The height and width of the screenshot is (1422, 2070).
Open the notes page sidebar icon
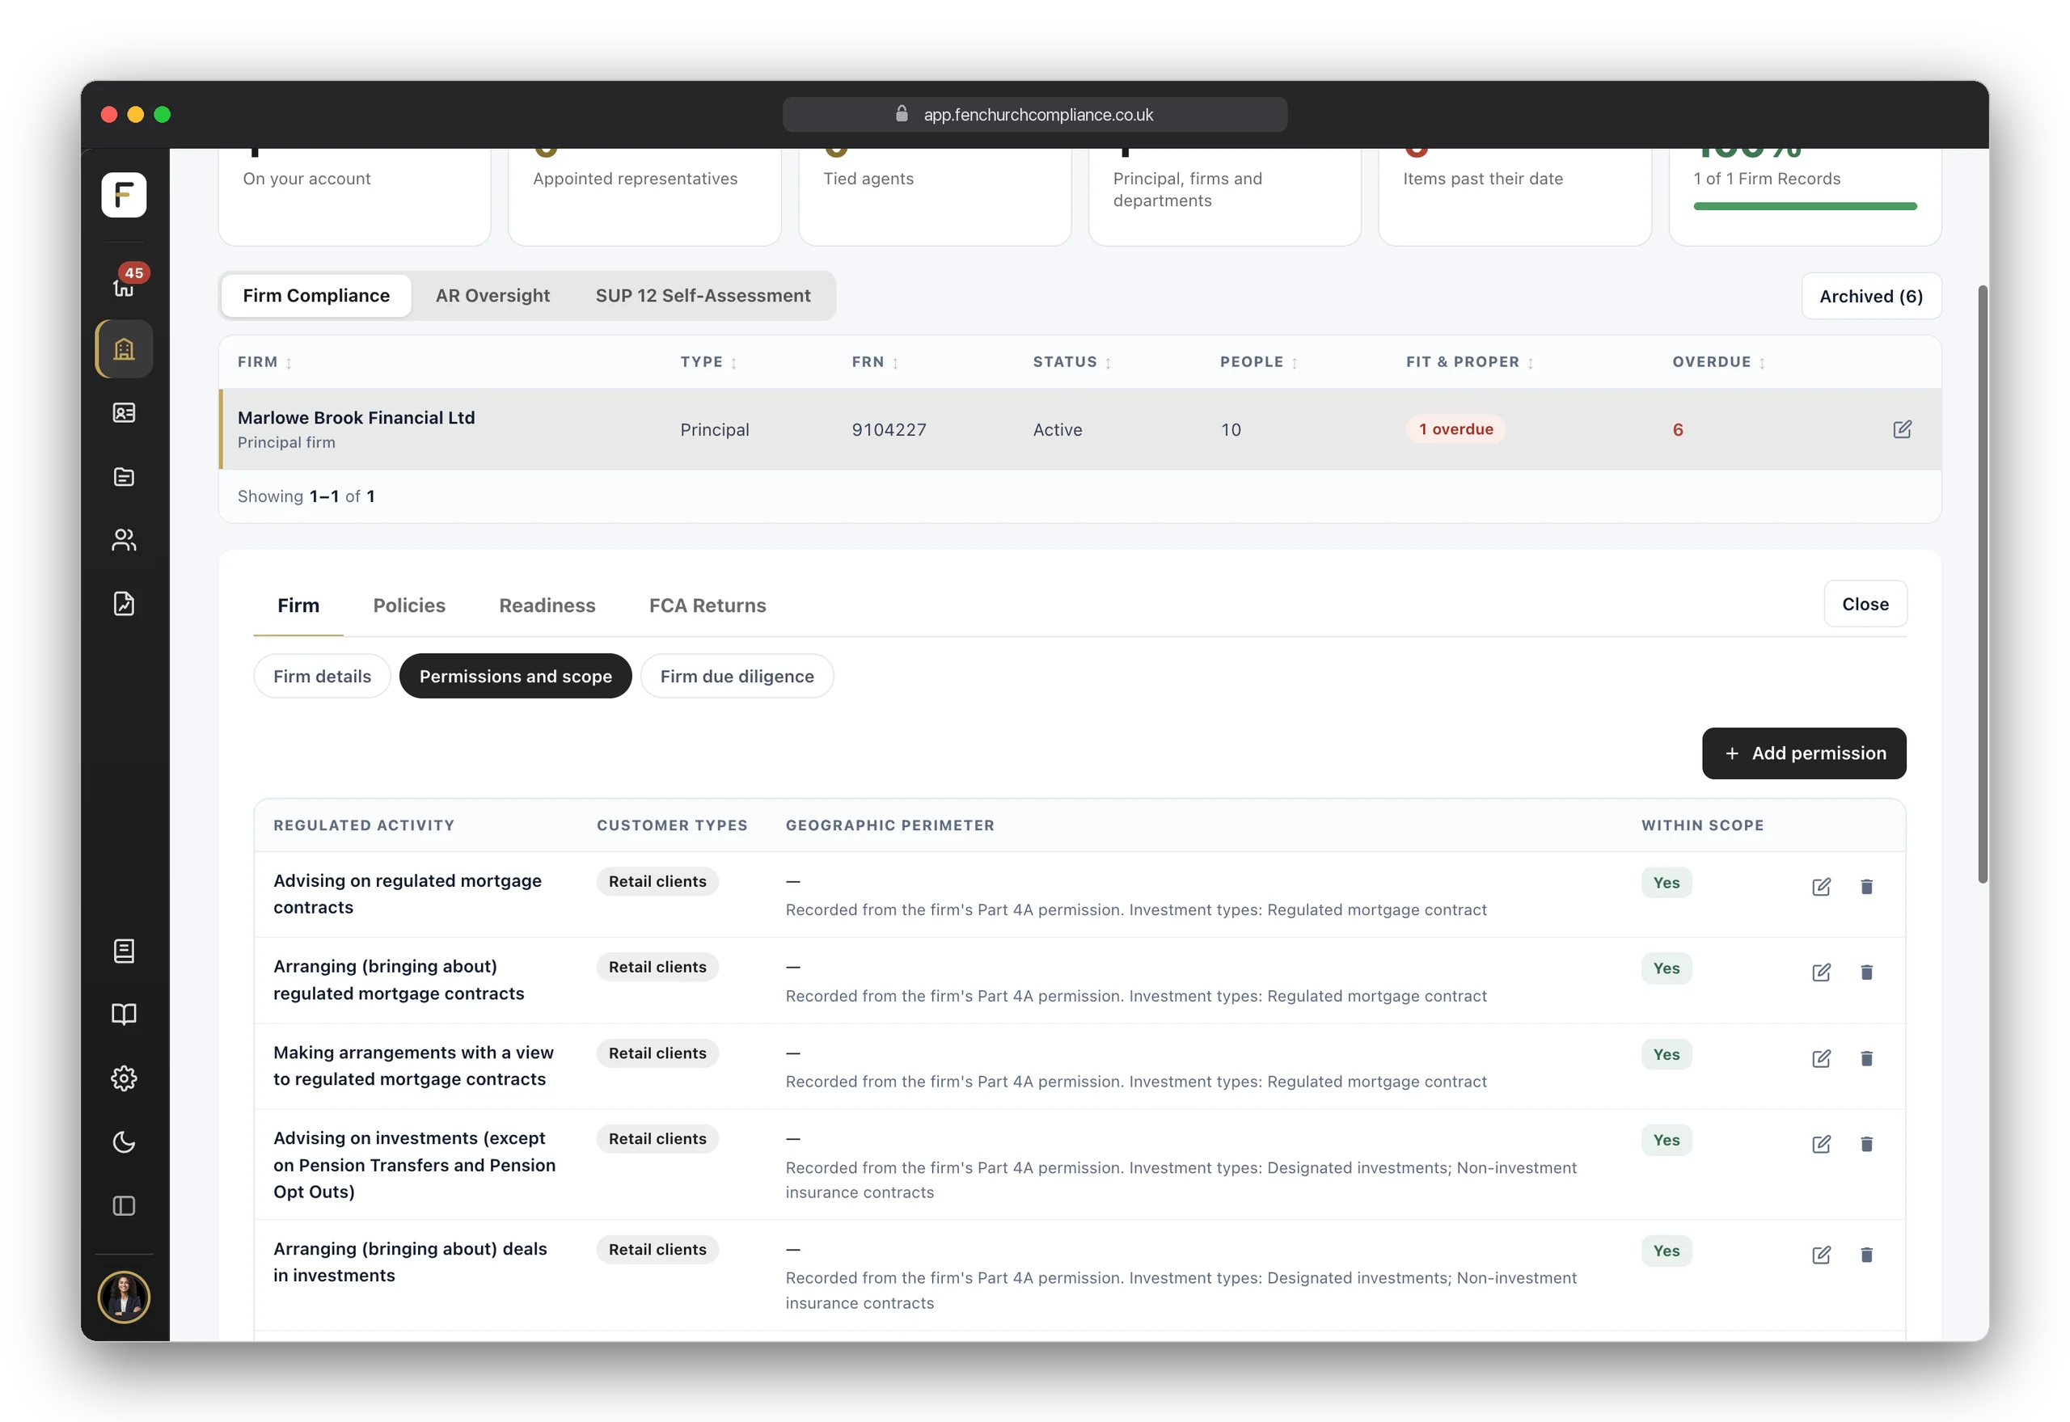click(124, 951)
